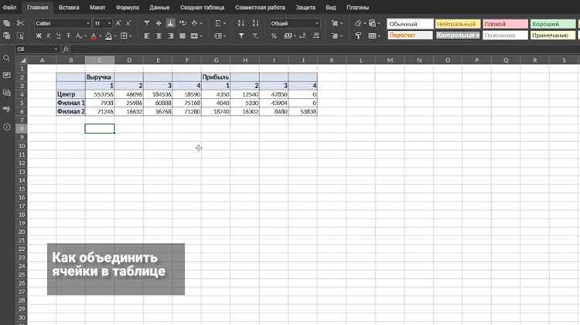
Task: Click the Sum (Σ) function icon
Action: click(x=220, y=23)
